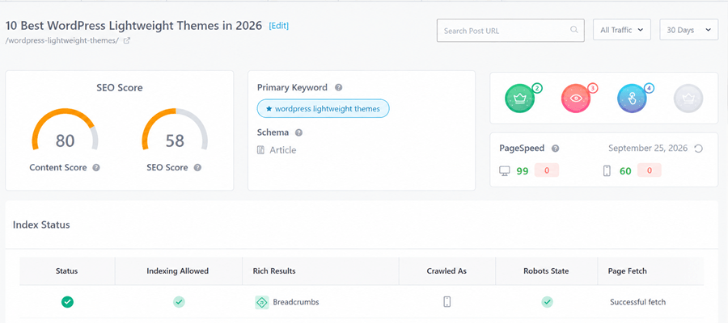
Task: Click the red 0 badge beside score 60
Action: point(650,170)
